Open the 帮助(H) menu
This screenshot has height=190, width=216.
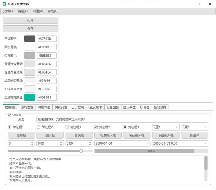click(x=53, y=11)
